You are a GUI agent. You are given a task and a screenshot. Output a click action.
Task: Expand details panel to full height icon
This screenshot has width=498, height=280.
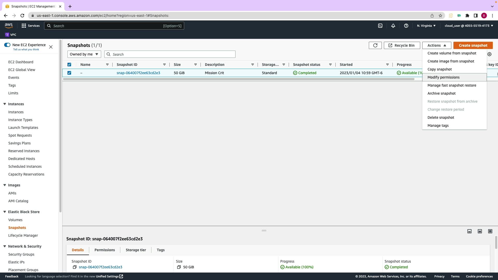point(490,231)
